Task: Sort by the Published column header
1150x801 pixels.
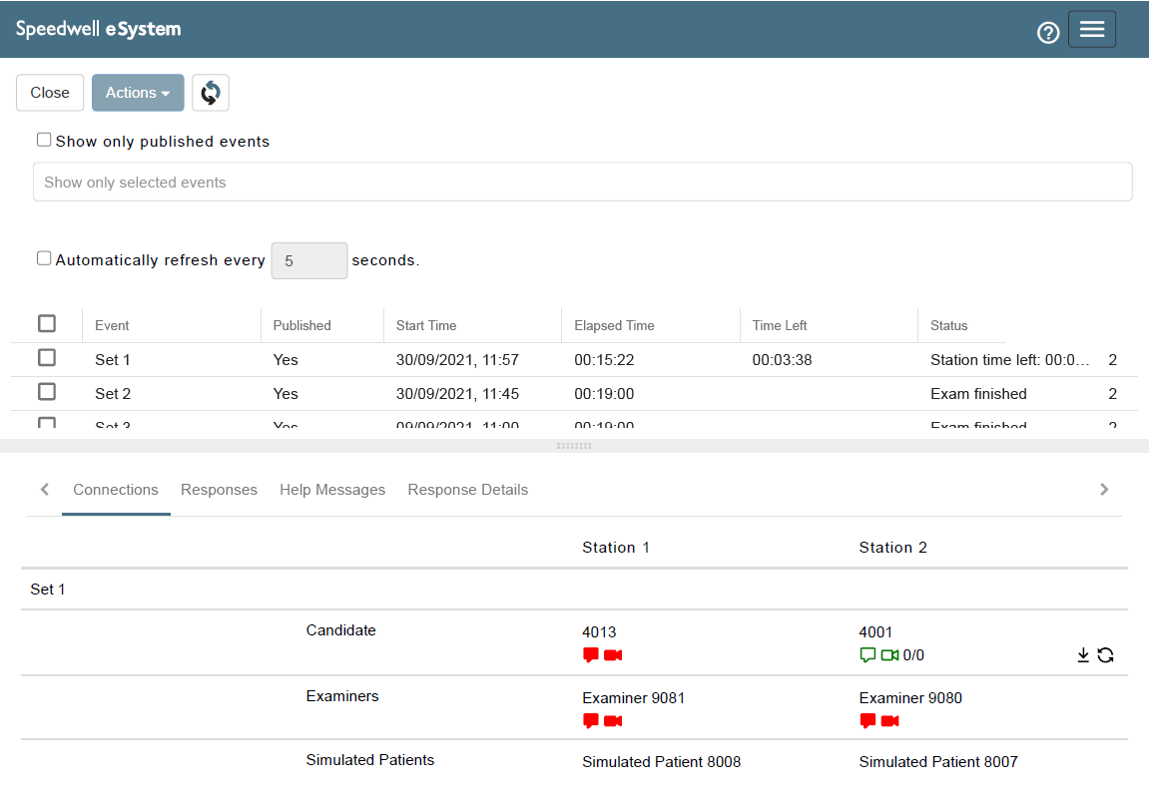Action: [x=302, y=325]
